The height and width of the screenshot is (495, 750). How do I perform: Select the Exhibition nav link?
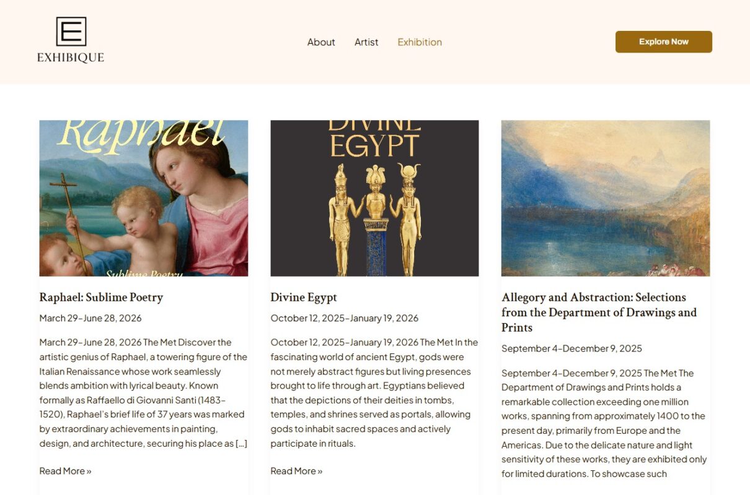[420, 42]
